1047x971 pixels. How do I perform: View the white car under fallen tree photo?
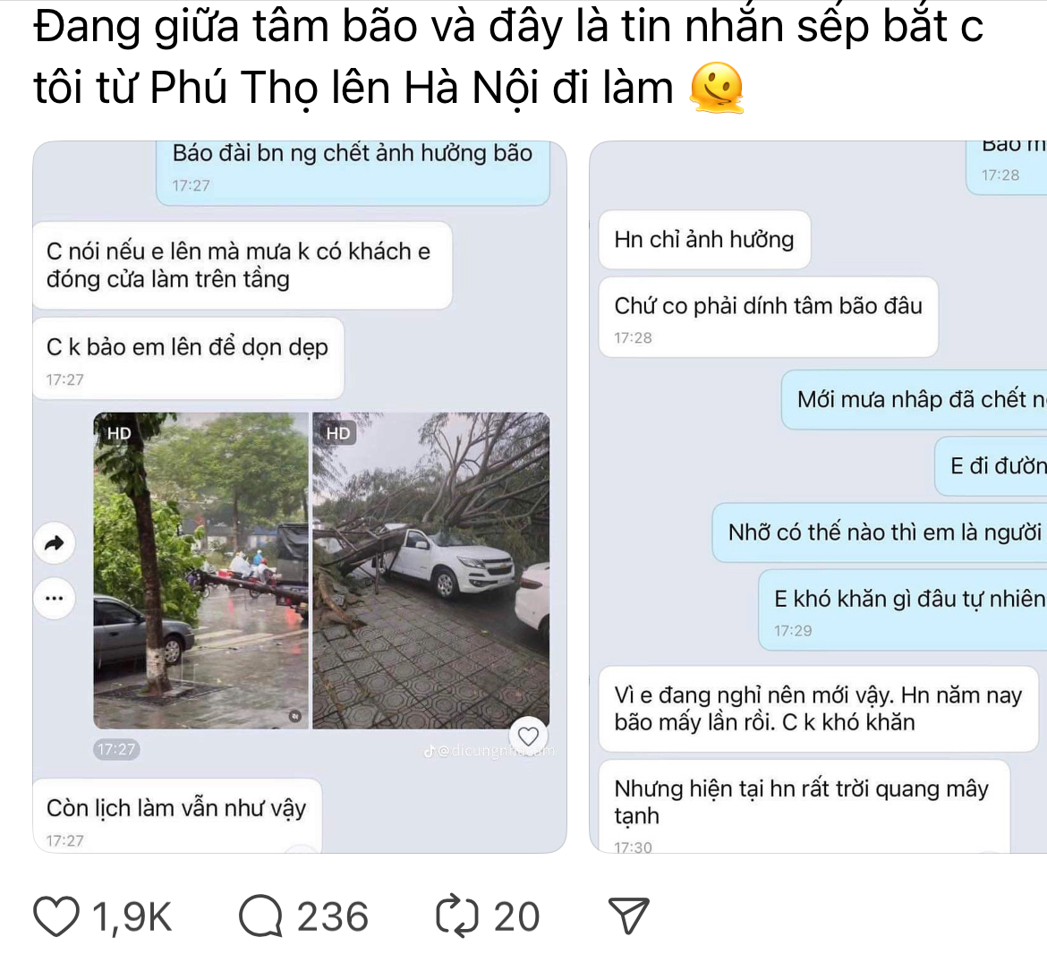click(431, 570)
